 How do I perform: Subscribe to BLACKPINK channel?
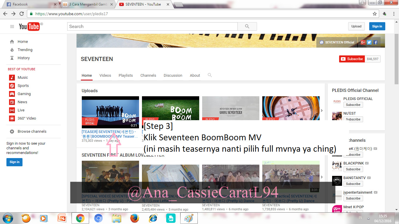pyautogui.click(x=353, y=169)
